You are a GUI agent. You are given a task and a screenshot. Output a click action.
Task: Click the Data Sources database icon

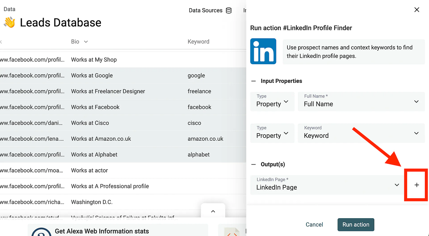pyautogui.click(x=228, y=10)
